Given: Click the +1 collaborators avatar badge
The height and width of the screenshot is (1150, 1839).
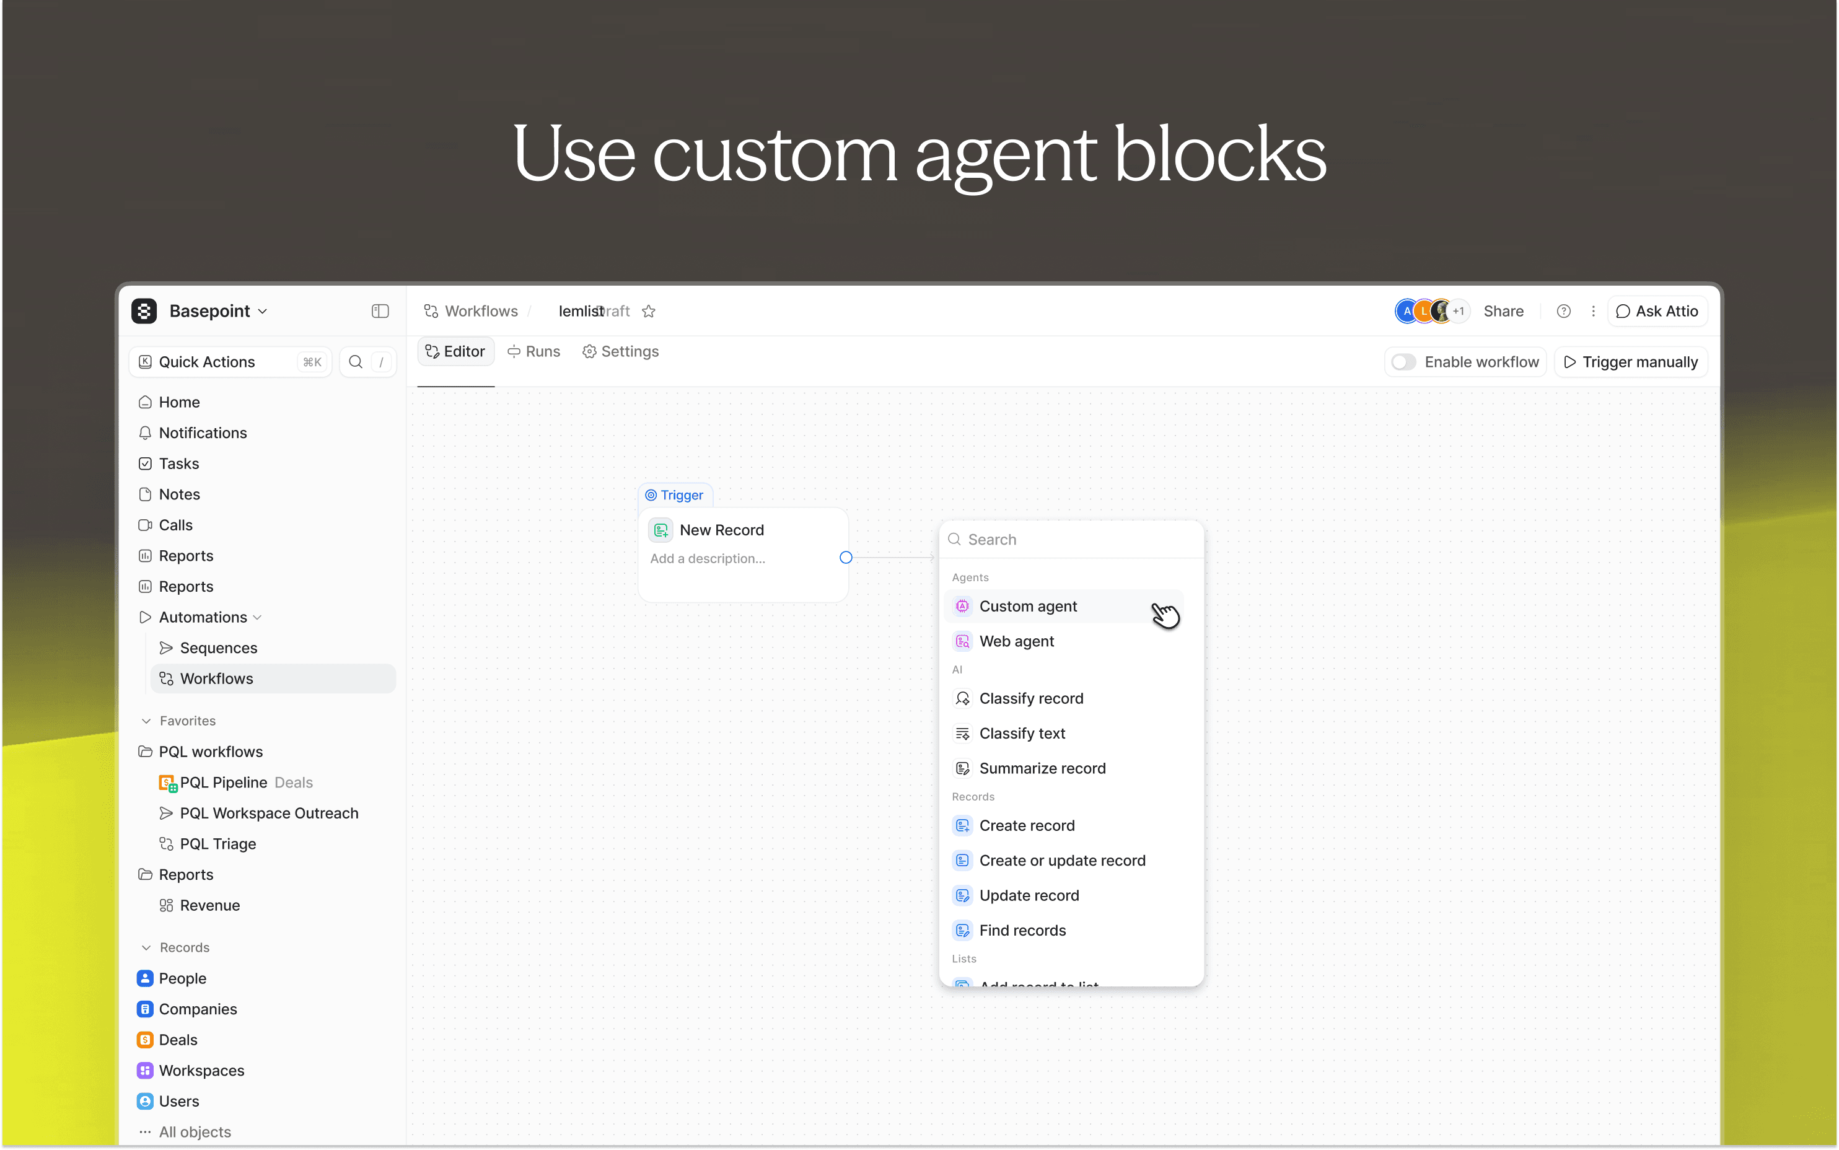Looking at the screenshot, I should (1458, 311).
